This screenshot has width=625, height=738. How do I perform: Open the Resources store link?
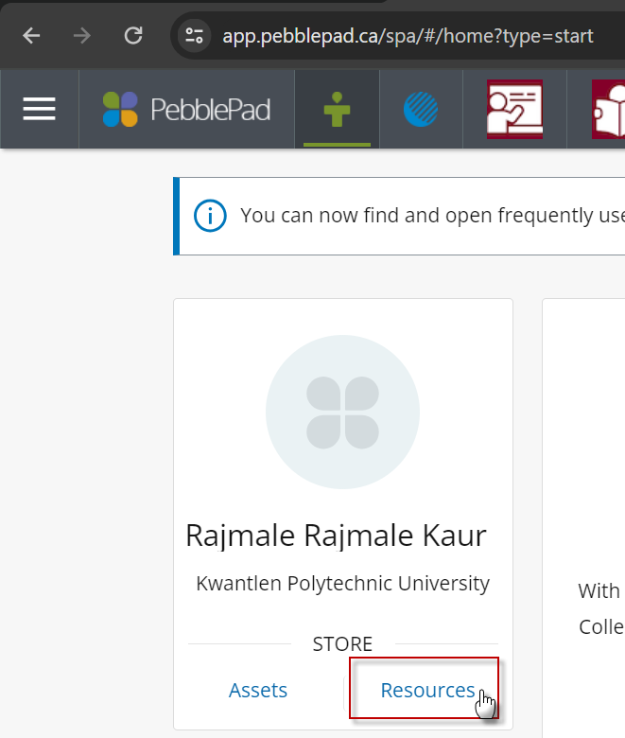click(427, 691)
